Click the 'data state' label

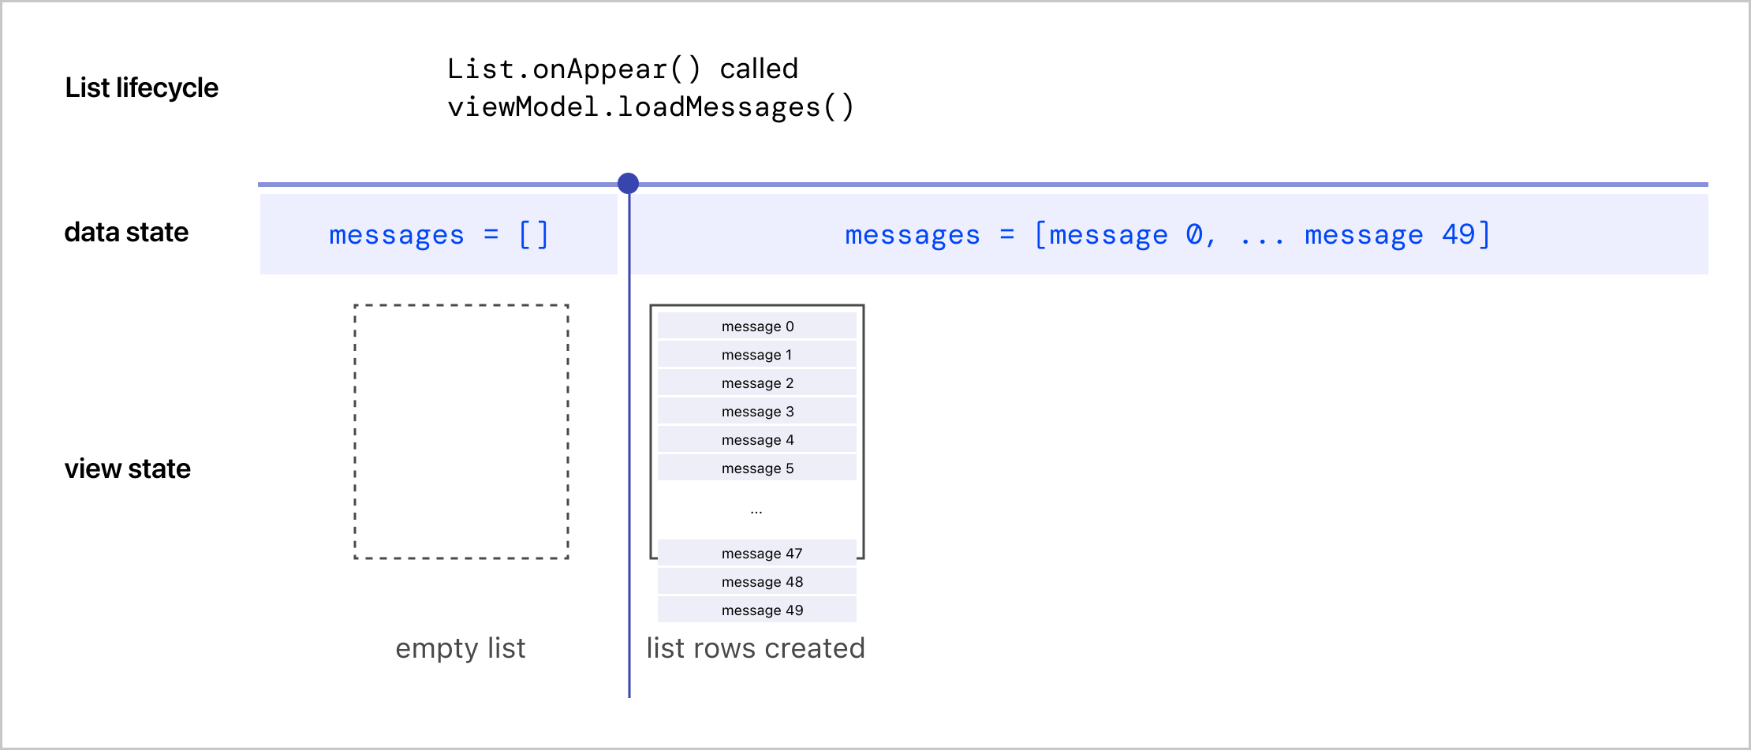click(x=126, y=233)
